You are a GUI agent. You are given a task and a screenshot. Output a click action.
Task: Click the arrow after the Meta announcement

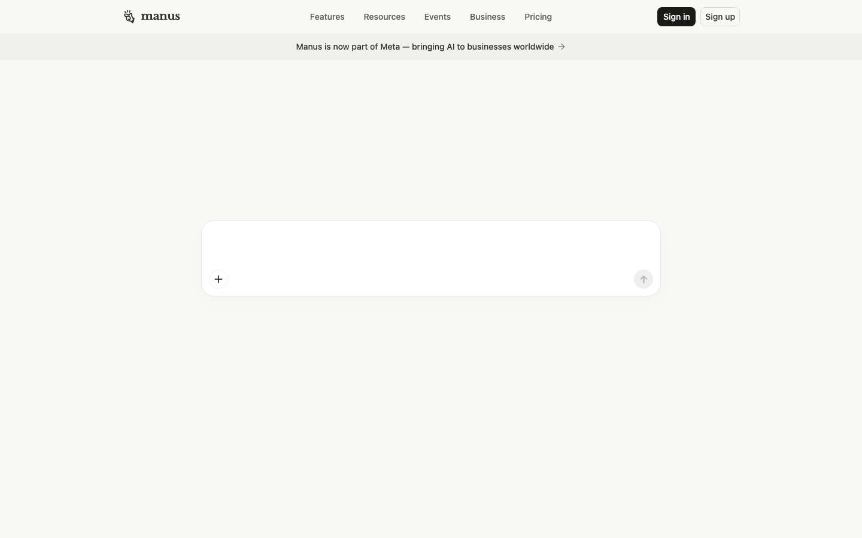(561, 47)
